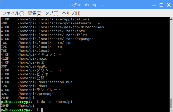
Task: Click the 412K /home/pi/.mozc line
Action: [24, 59]
